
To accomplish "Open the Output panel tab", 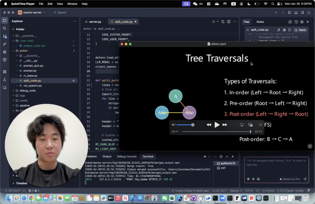I will (x=107, y=157).
